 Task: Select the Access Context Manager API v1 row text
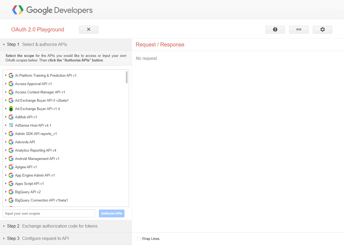[x=40, y=92]
